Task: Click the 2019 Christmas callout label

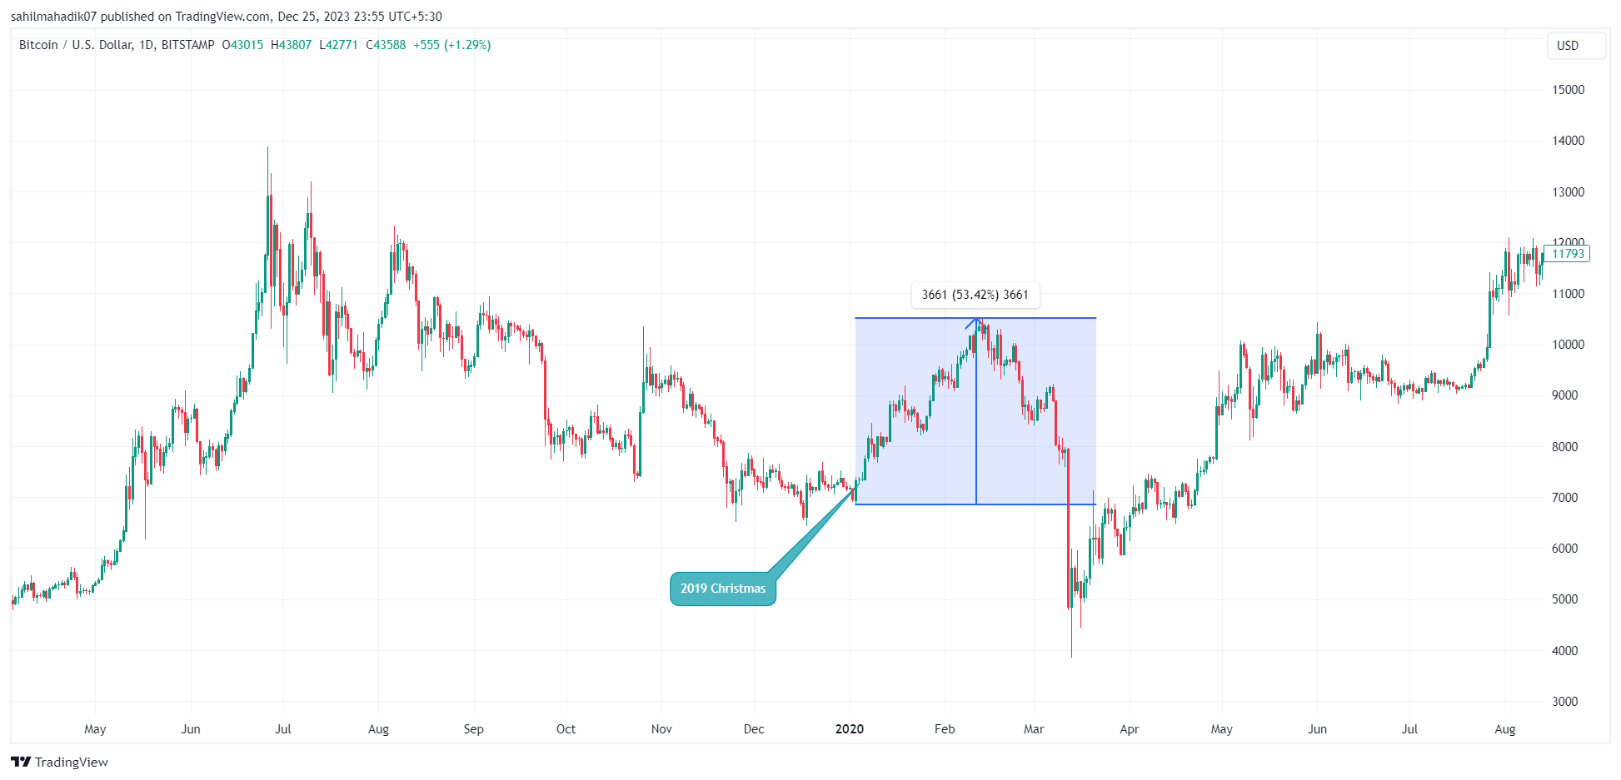Action: tap(722, 589)
